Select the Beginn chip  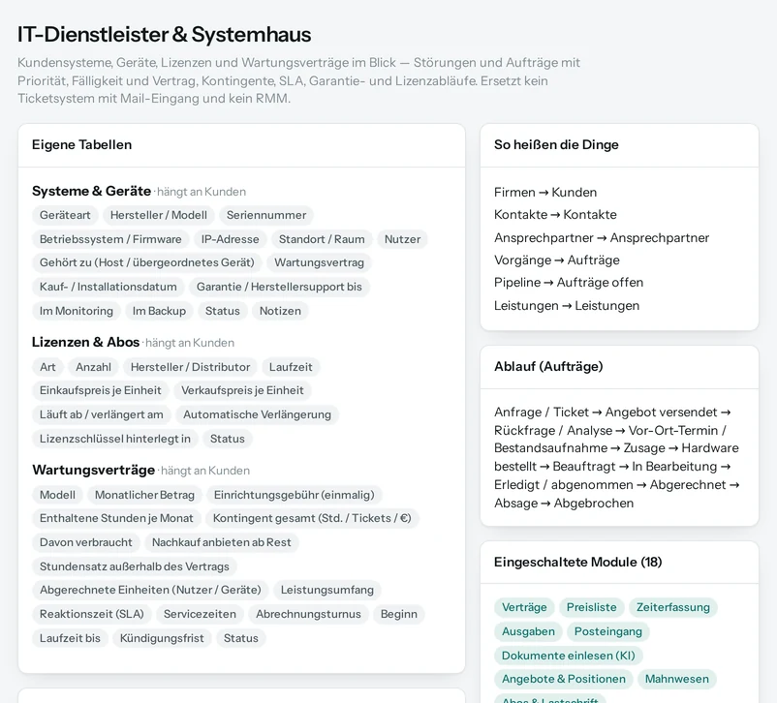[399, 614]
